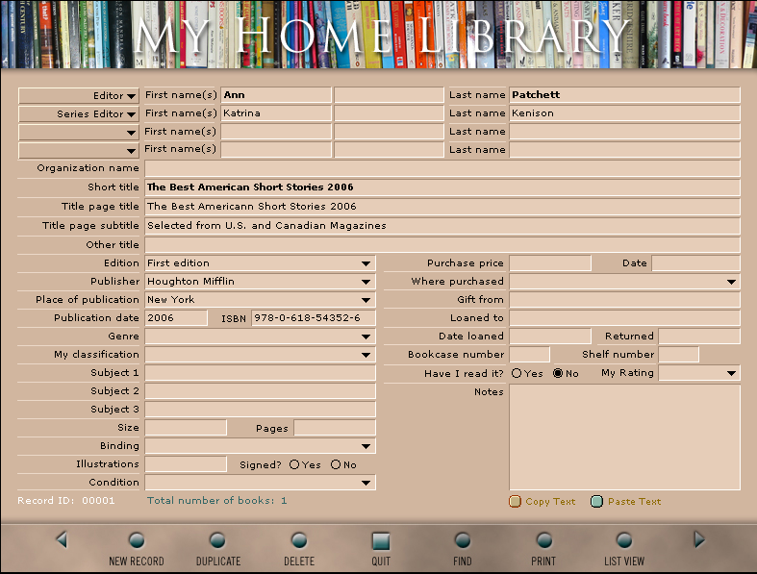Click the Other title field
The width and height of the screenshot is (757, 574).
(x=442, y=245)
